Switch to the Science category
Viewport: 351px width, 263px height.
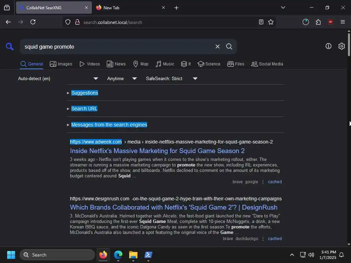[x=209, y=64]
